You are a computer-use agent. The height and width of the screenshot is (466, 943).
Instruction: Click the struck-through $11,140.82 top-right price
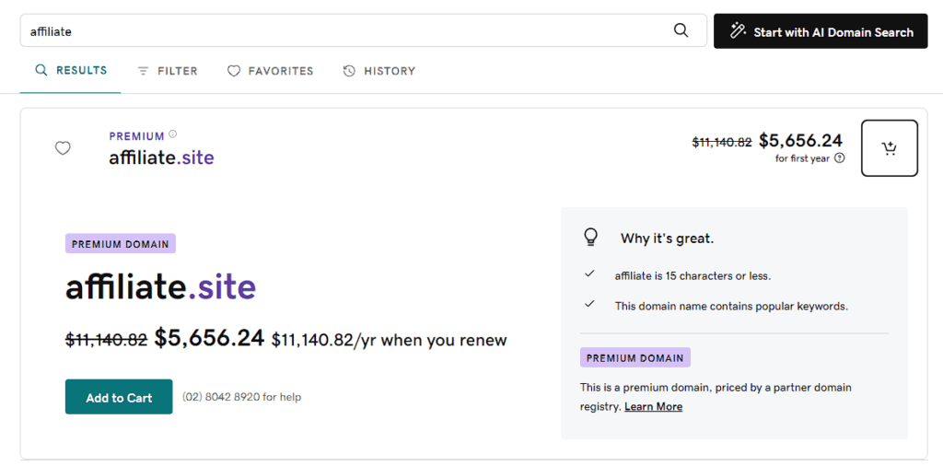point(722,143)
